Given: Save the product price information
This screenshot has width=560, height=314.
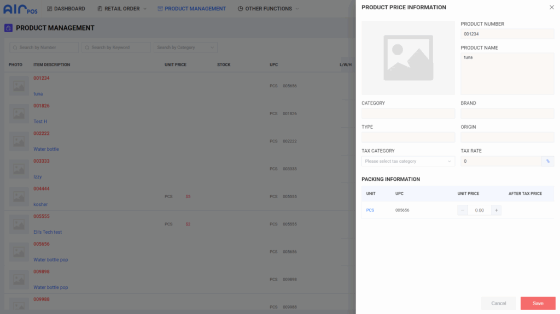Looking at the screenshot, I should pos(538,303).
